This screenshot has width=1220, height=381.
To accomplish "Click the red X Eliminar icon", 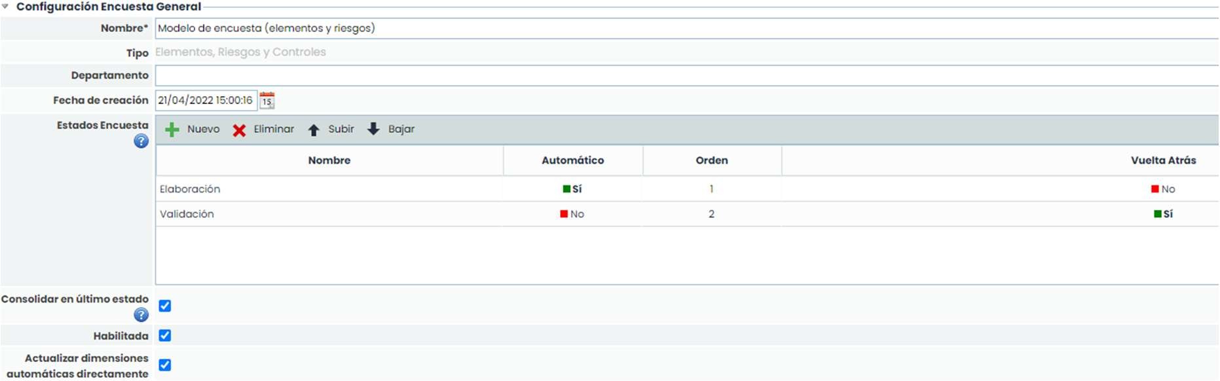I will tap(239, 130).
